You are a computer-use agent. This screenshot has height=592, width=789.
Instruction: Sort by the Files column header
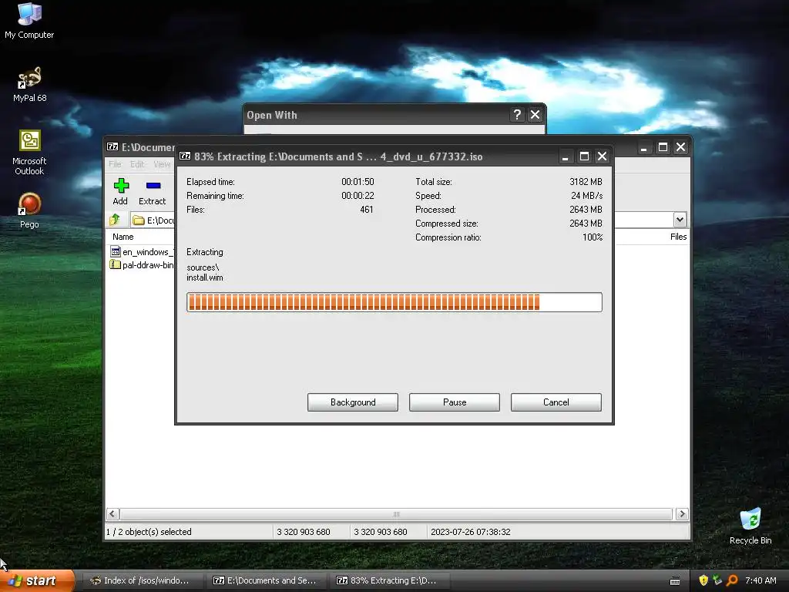click(x=678, y=237)
